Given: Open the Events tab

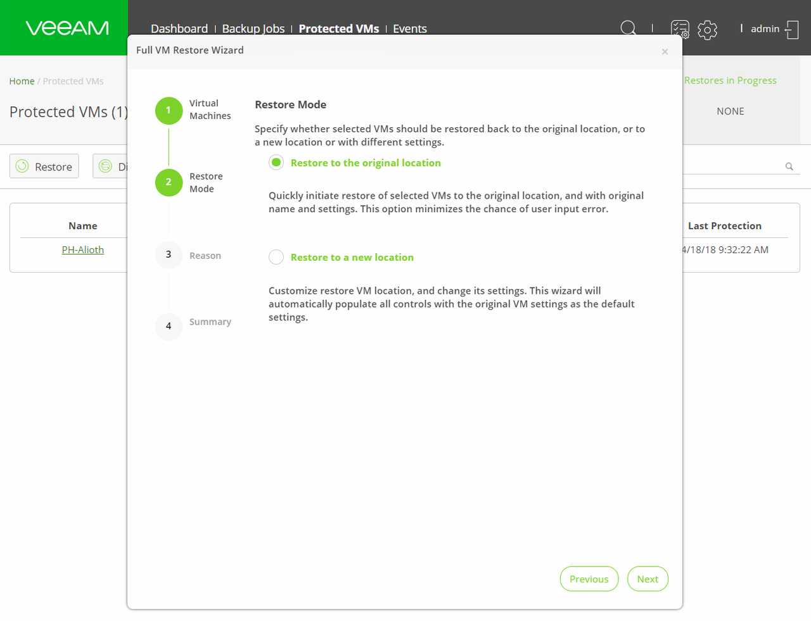Looking at the screenshot, I should (x=409, y=28).
